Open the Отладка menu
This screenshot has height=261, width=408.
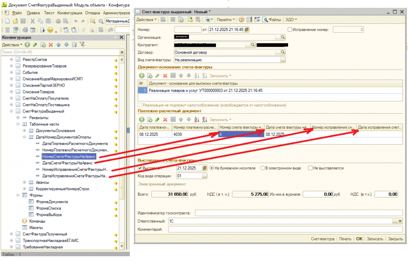click(92, 13)
